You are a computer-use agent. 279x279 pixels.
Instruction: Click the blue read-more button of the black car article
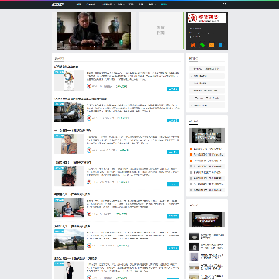173,120
